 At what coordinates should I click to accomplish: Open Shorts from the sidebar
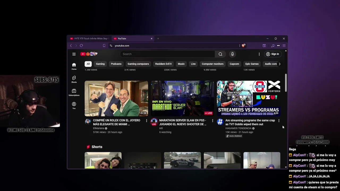click(74, 79)
